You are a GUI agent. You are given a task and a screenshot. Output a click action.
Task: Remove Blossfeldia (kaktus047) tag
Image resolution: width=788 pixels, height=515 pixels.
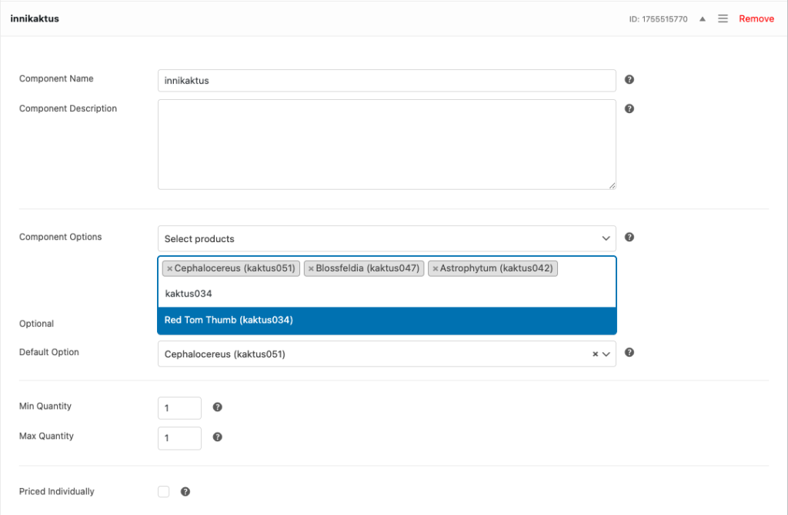point(311,269)
